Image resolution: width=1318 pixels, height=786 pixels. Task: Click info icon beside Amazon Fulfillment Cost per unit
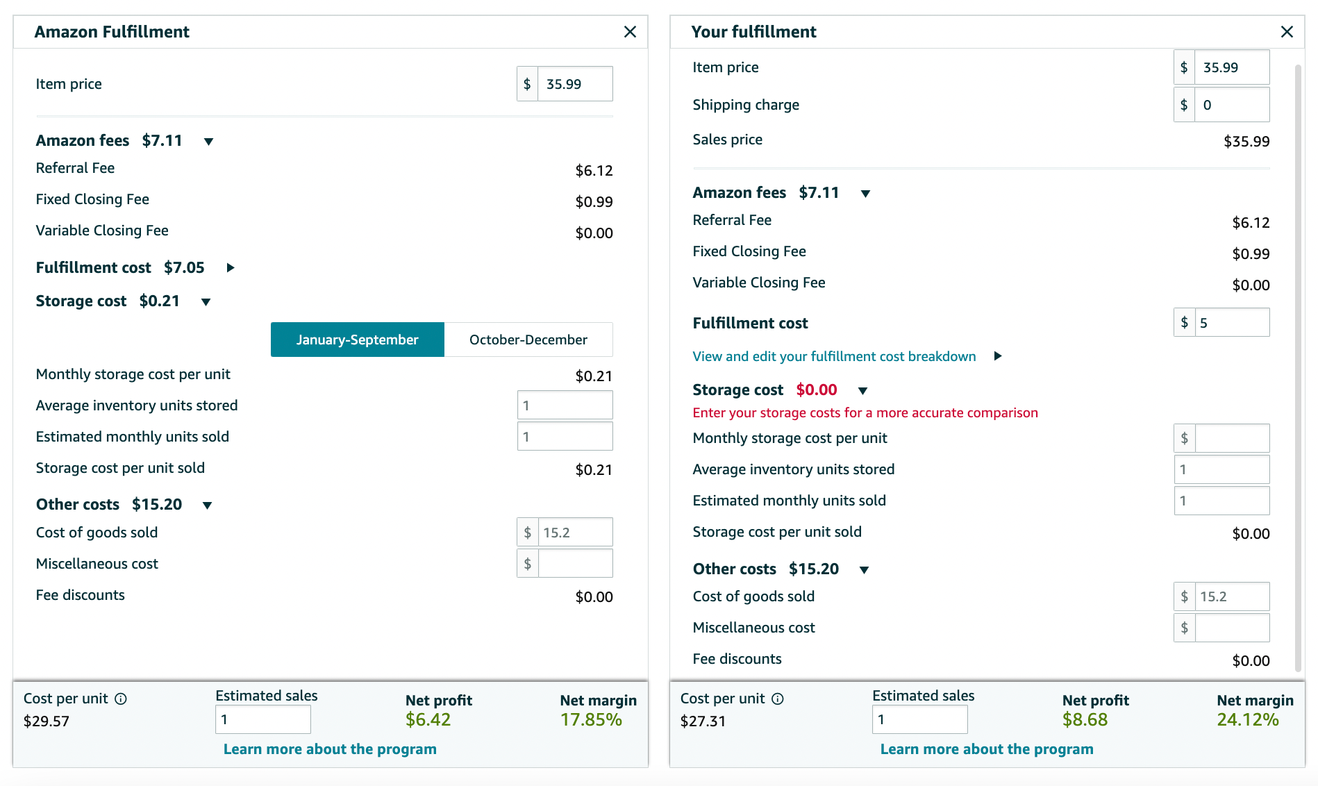pos(121,699)
